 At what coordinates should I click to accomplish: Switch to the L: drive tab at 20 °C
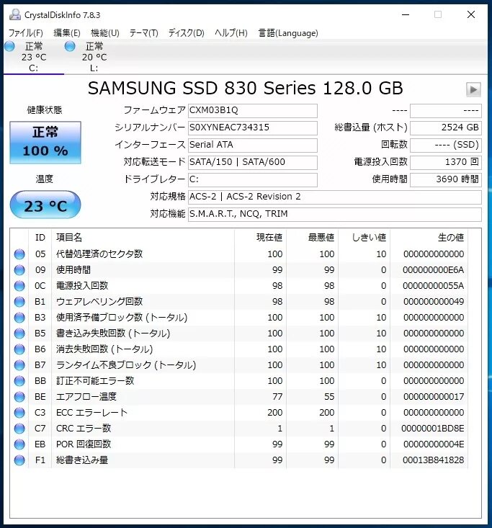tap(94, 57)
